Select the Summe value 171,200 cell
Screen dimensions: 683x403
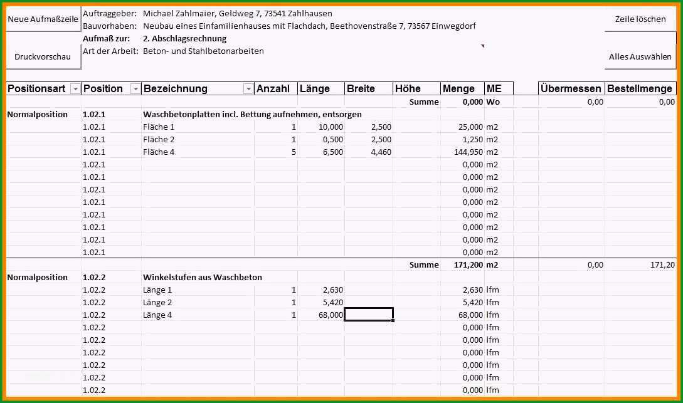tap(463, 264)
